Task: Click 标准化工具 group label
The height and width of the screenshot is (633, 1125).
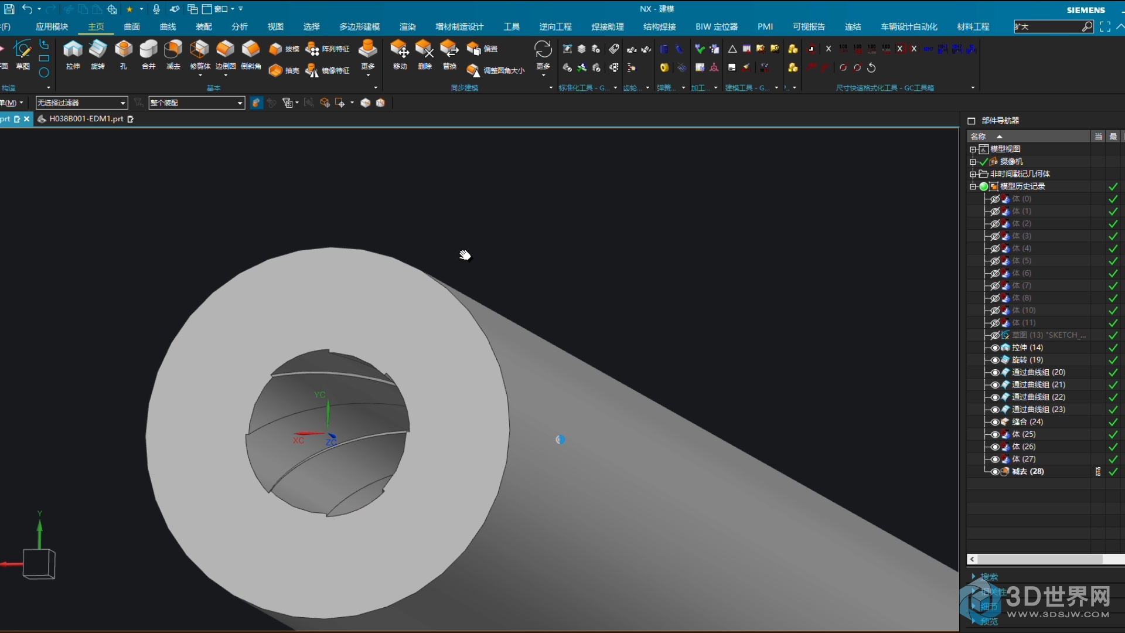Action: (584, 88)
